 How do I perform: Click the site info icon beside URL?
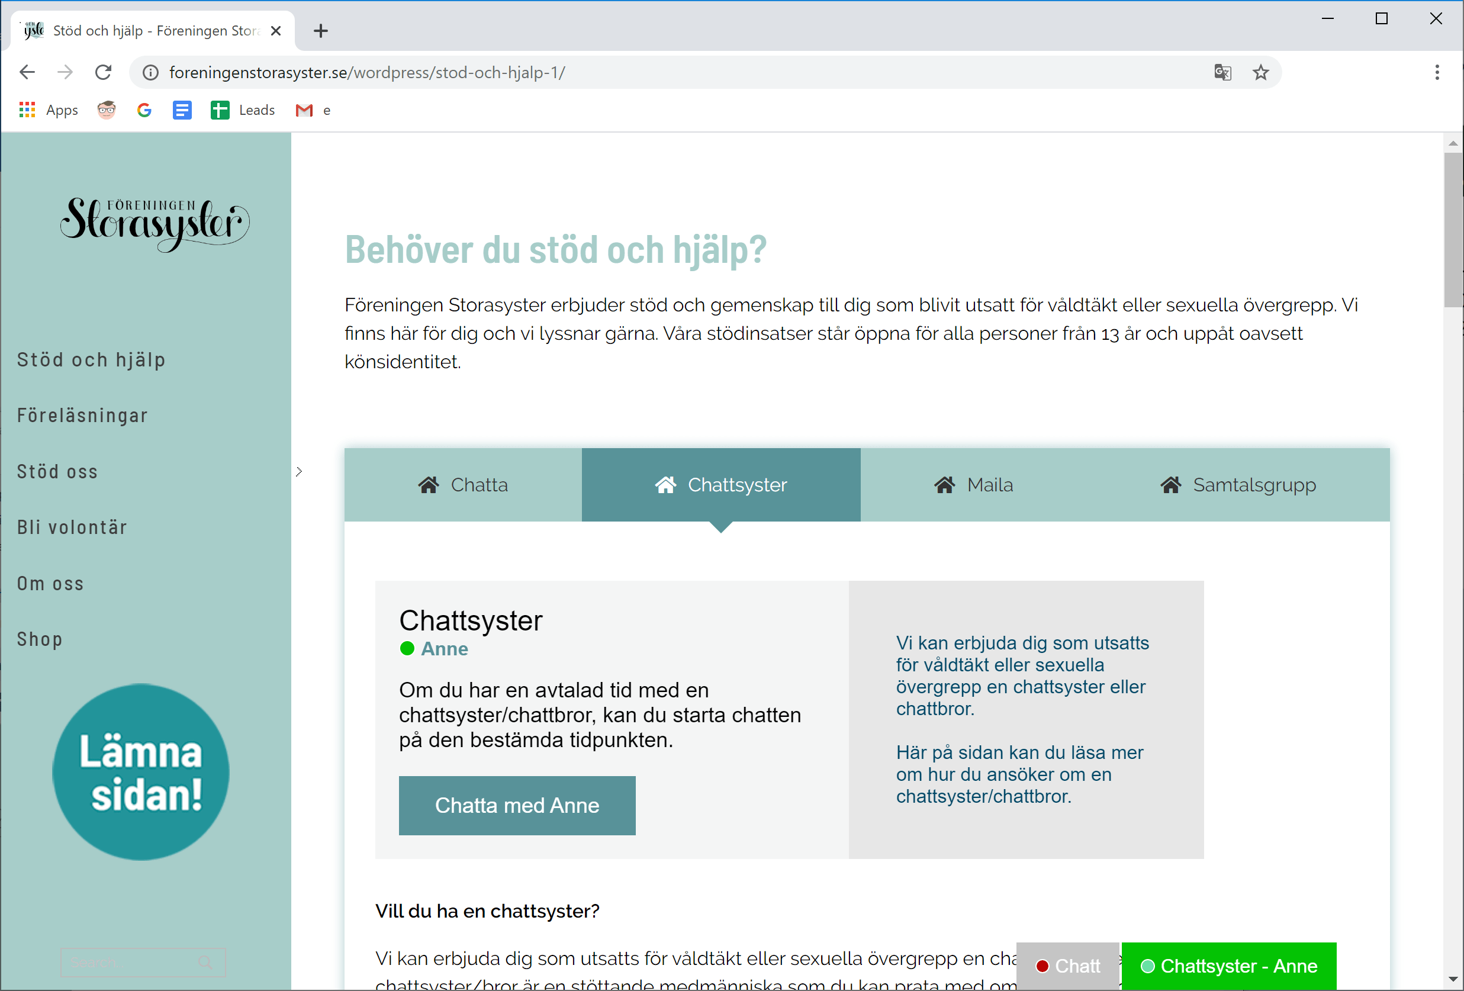pos(150,72)
